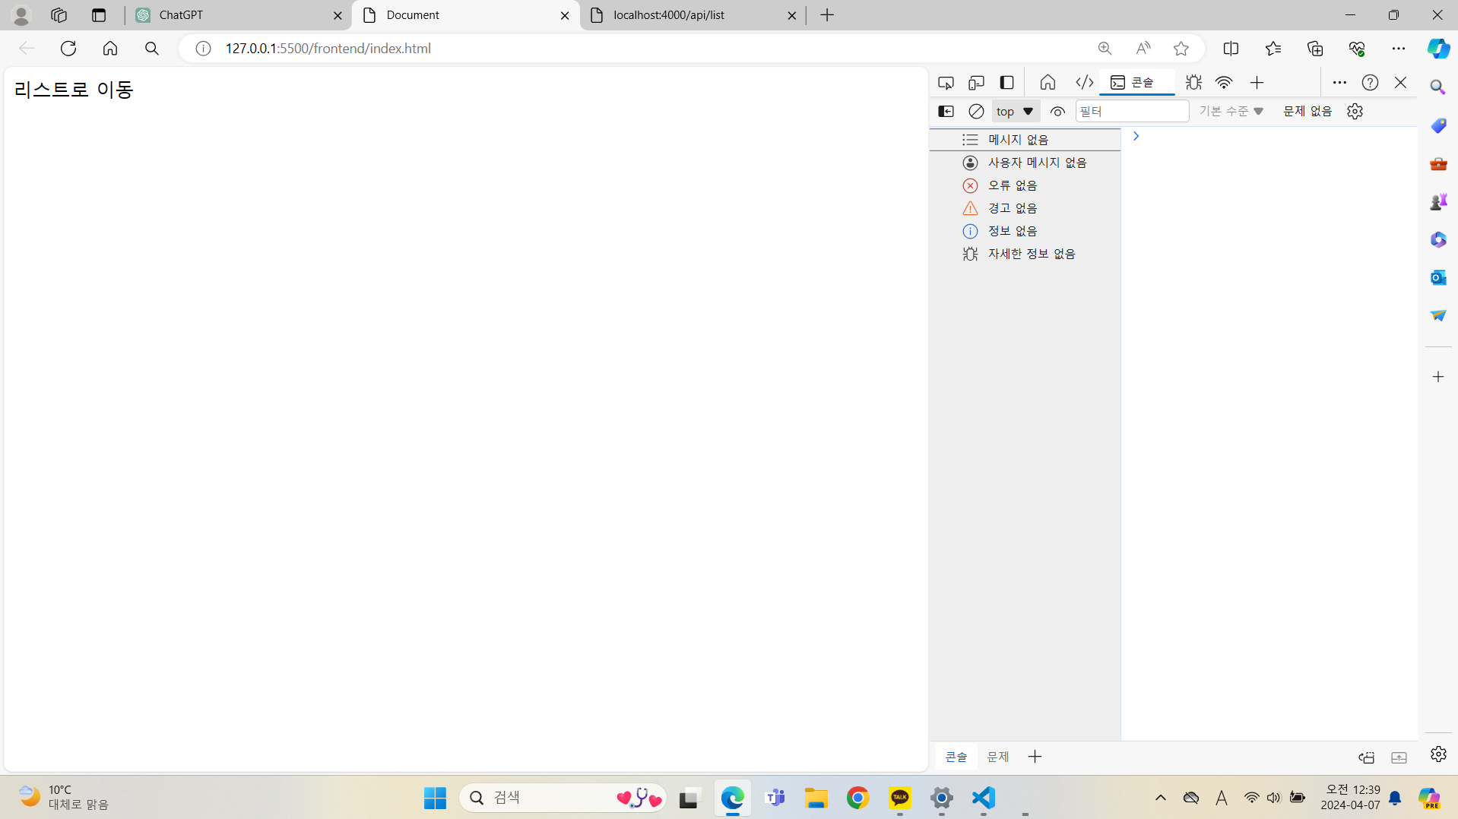This screenshot has height=819, width=1458.
Task: Toggle live expression eye icon
Action: tap(1057, 112)
